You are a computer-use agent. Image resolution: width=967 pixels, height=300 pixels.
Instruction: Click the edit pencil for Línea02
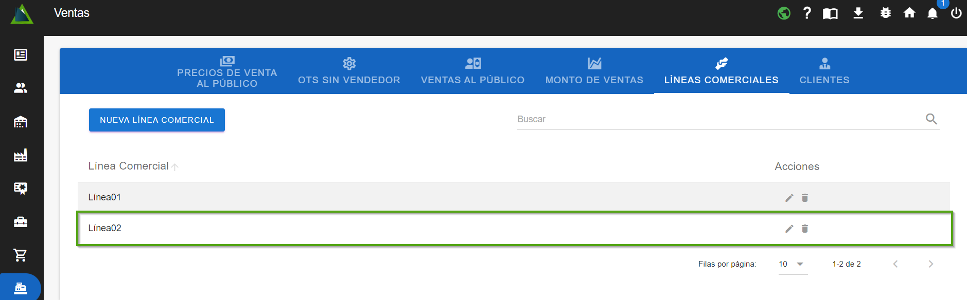(789, 229)
